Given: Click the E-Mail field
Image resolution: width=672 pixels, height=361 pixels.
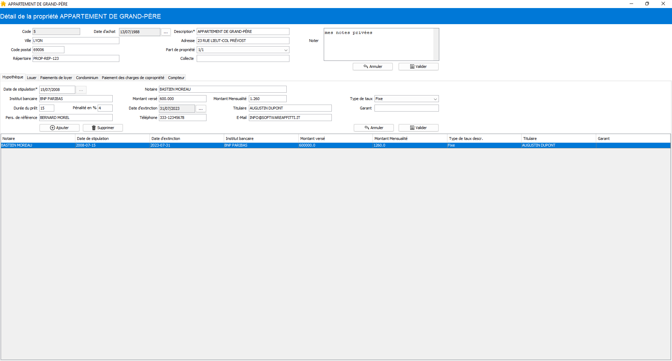Looking at the screenshot, I should point(290,118).
